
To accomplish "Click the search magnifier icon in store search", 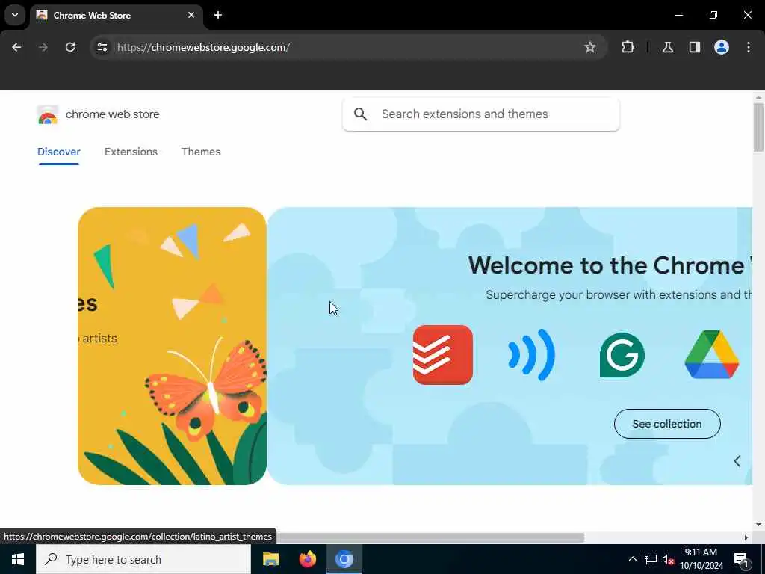I will point(361,114).
